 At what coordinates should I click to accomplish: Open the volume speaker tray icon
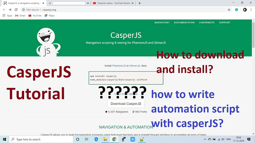[223, 139]
